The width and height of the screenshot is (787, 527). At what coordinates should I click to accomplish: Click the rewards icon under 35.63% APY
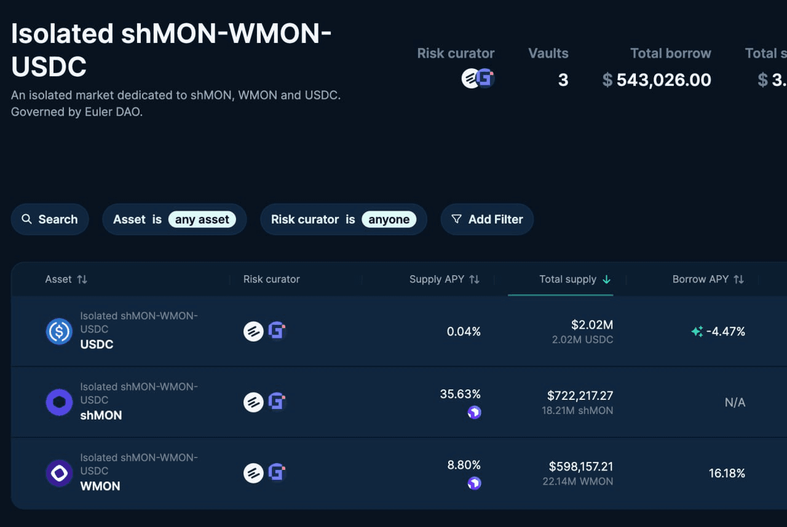click(x=474, y=413)
